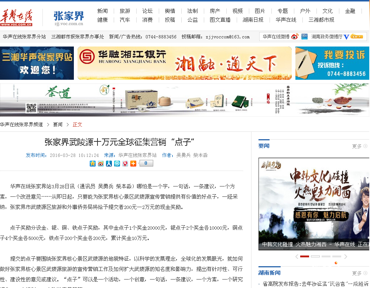Select second slide indicator in carousel
The height and width of the screenshot is (288, 370).
tap(315, 256)
